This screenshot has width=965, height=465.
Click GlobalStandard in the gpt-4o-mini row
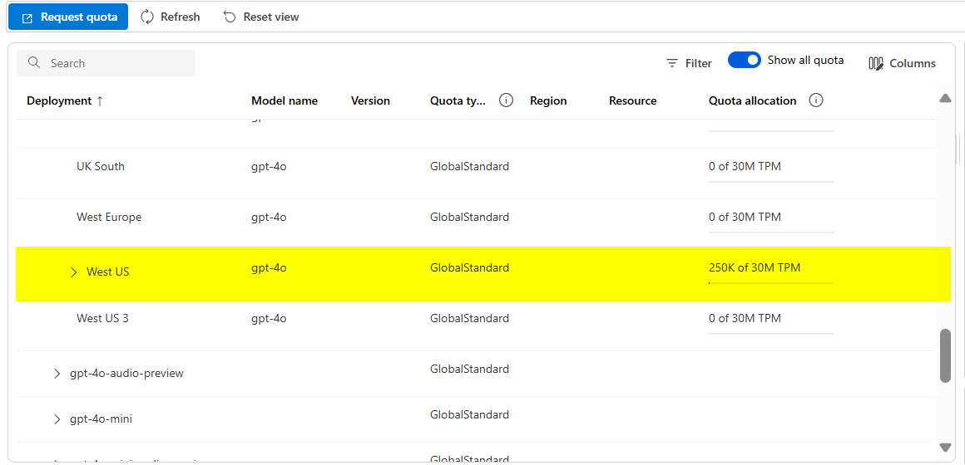click(x=469, y=414)
